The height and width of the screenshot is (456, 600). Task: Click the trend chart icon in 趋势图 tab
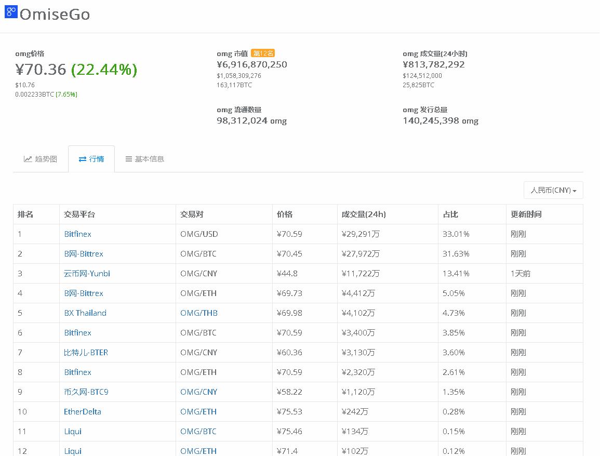(28, 159)
